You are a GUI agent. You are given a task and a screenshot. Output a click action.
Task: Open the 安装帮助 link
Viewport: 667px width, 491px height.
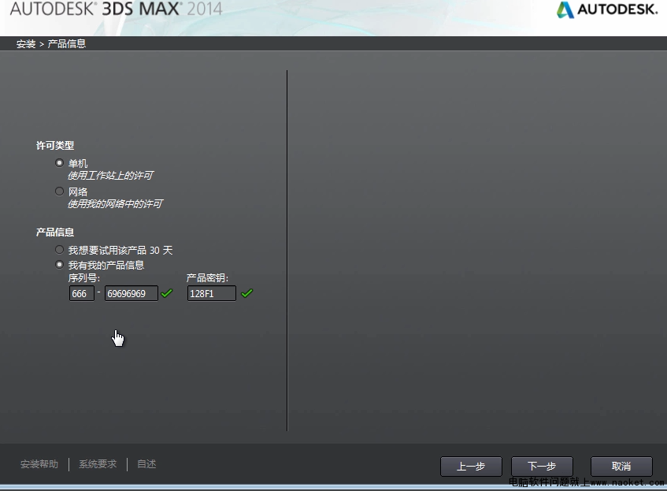(39, 464)
